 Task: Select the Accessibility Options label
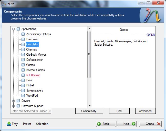click(38, 34)
